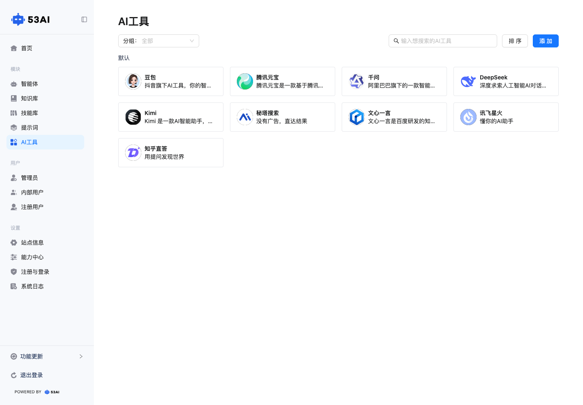The width and height of the screenshot is (583, 405).
Task: Click the 53AI robot logo icon
Action: (x=18, y=19)
